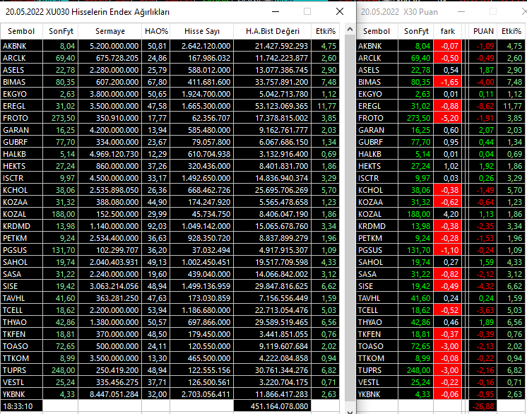Sort by SonFyt column header in the XU030 window
Viewport: 527px width, 414px height.
point(61,31)
